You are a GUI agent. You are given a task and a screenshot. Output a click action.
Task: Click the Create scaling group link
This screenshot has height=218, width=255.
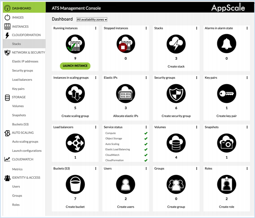pos(75,116)
